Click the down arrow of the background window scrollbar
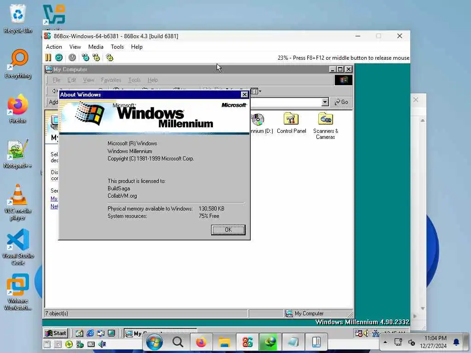The image size is (471, 353). coord(423,308)
